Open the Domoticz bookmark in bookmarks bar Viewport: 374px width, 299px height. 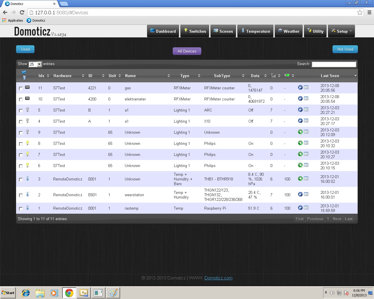point(36,20)
